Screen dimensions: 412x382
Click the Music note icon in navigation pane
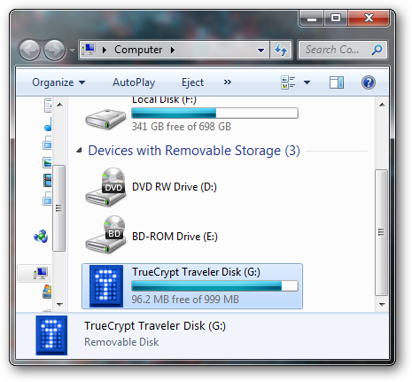(x=48, y=124)
